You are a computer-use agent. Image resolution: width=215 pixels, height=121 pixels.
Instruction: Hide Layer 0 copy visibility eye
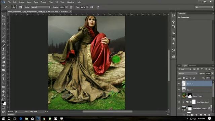click(x=179, y=96)
